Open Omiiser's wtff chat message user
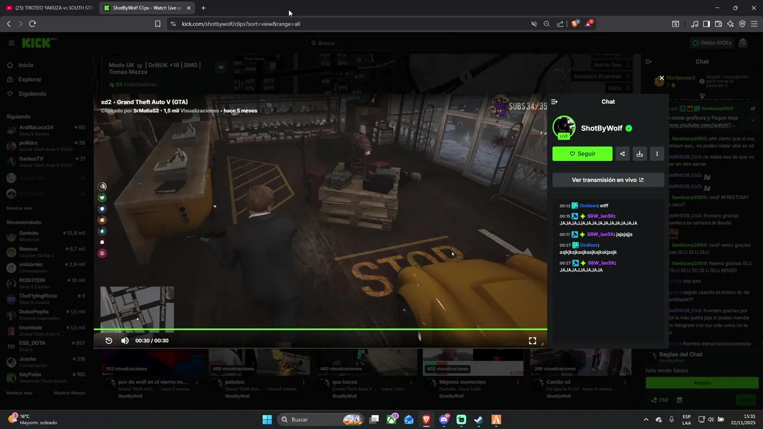Image resolution: width=763 pixels, height=429 pixels. (589, 206)
